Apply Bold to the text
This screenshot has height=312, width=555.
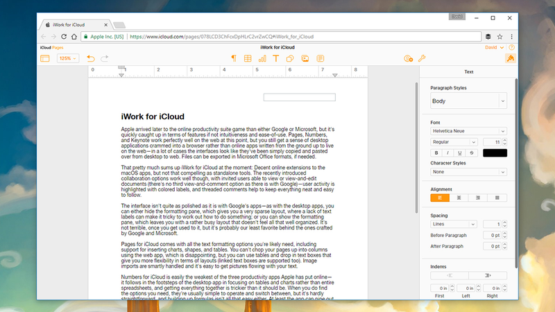point(436,153)
